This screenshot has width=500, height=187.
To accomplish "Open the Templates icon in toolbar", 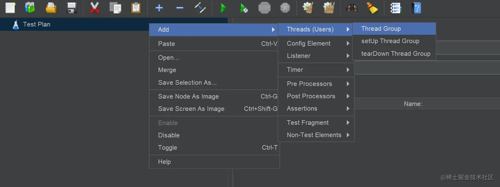I will 30,8.
